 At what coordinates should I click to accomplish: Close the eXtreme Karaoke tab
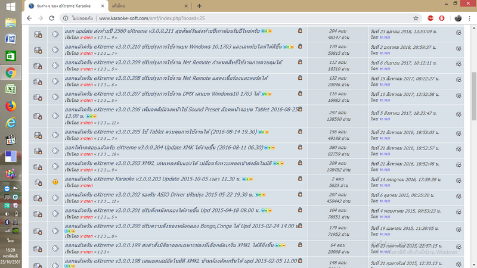[103, 6]
